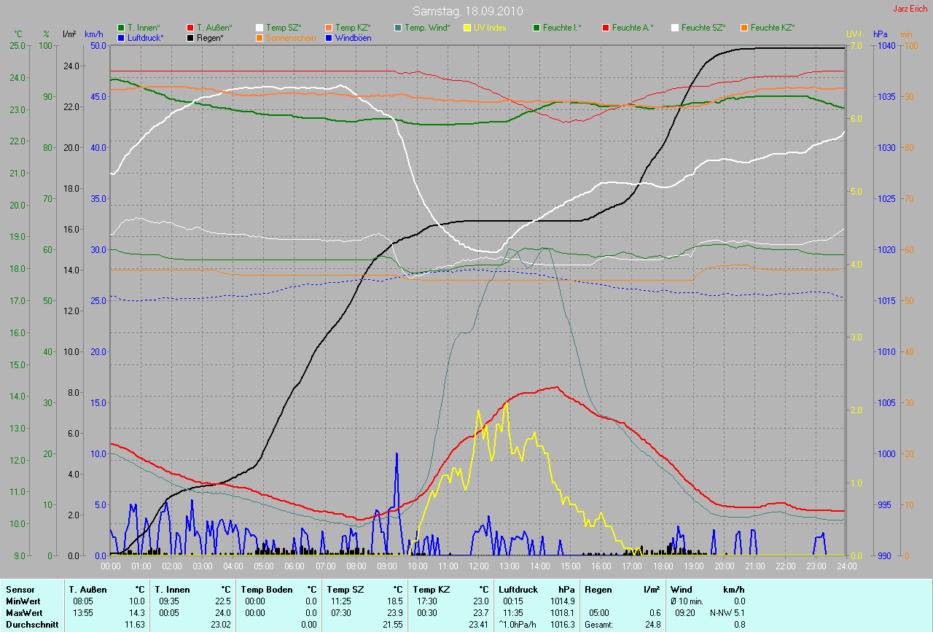Click the yellow UV Index legend swatch
Screen dimensions: 933x632
[x=466, y=28]
